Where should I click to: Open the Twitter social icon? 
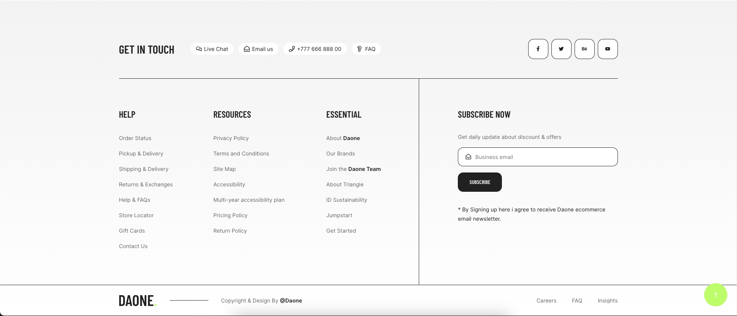[561, 49]
